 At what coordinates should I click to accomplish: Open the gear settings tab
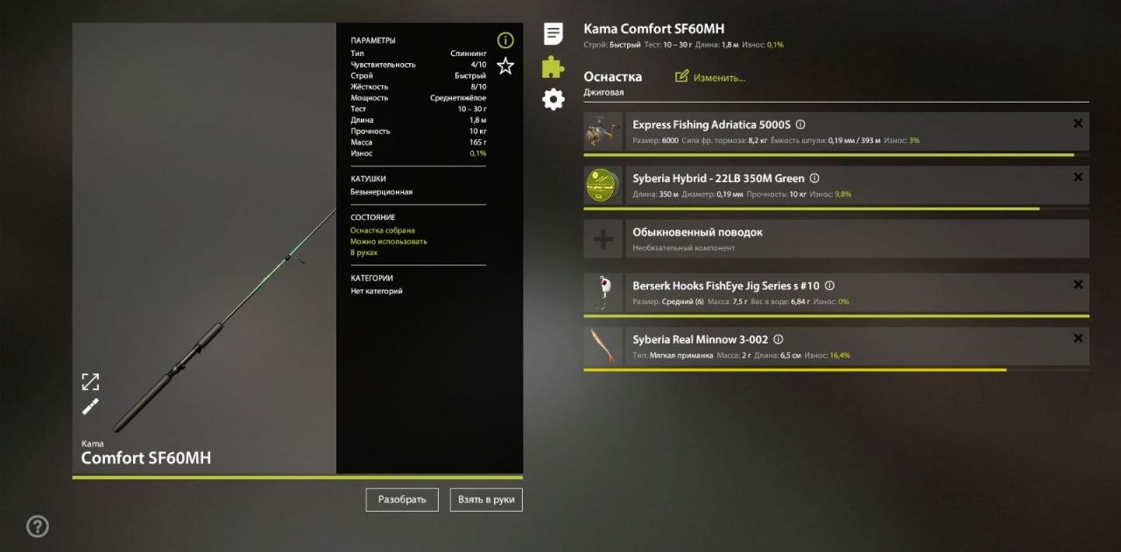click(553, 99)
